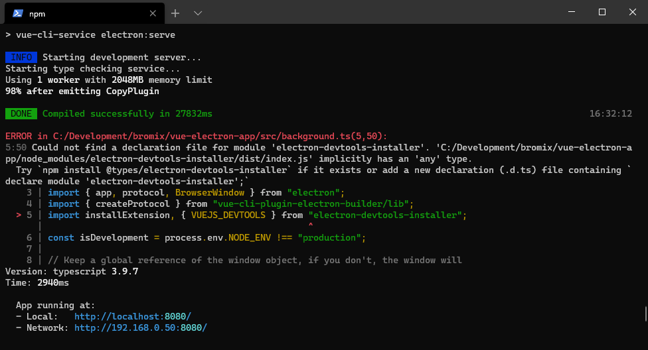Click 'Compiled successfully in 27832ms' text
Viewport: 648px width, 350px height.
[127, 114]
